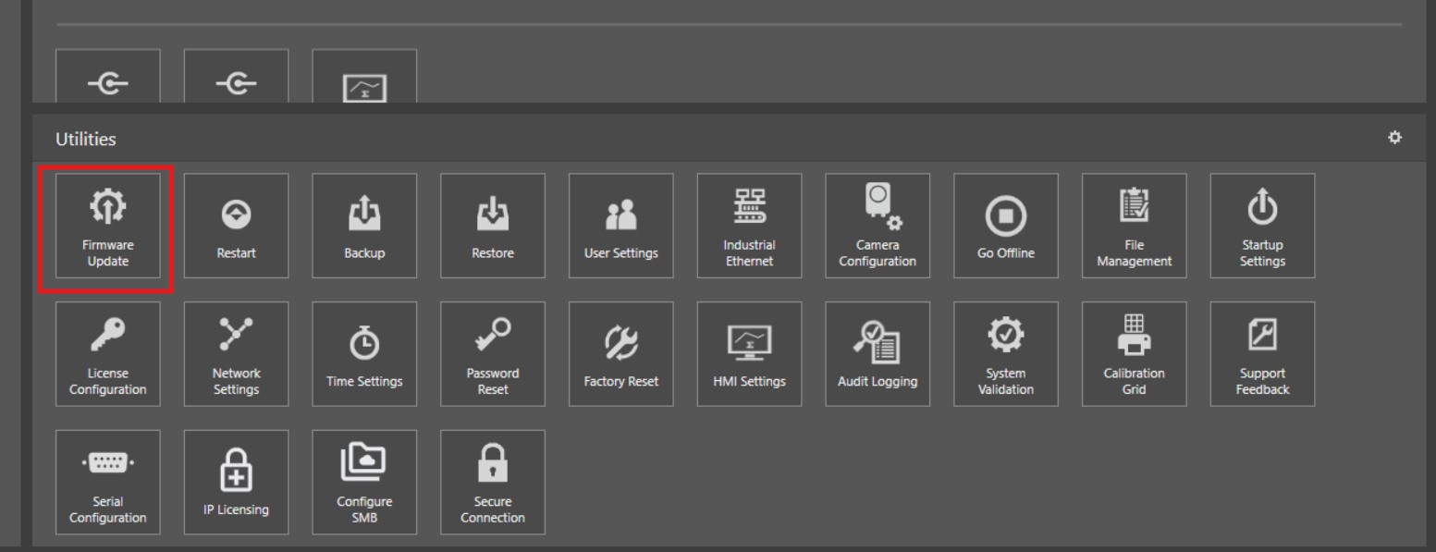Open Camera Configuration
The height and width of the screenshot is (552, 1436).
pyautogui.click(x=878, y=226)
